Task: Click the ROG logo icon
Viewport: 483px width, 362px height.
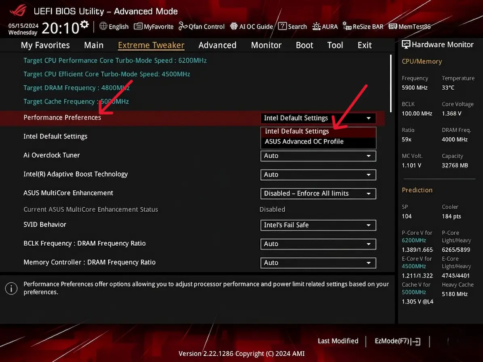Action: 18,11
